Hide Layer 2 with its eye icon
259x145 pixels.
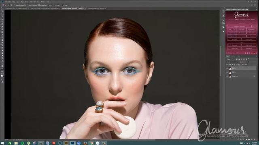tap(227, 68)
